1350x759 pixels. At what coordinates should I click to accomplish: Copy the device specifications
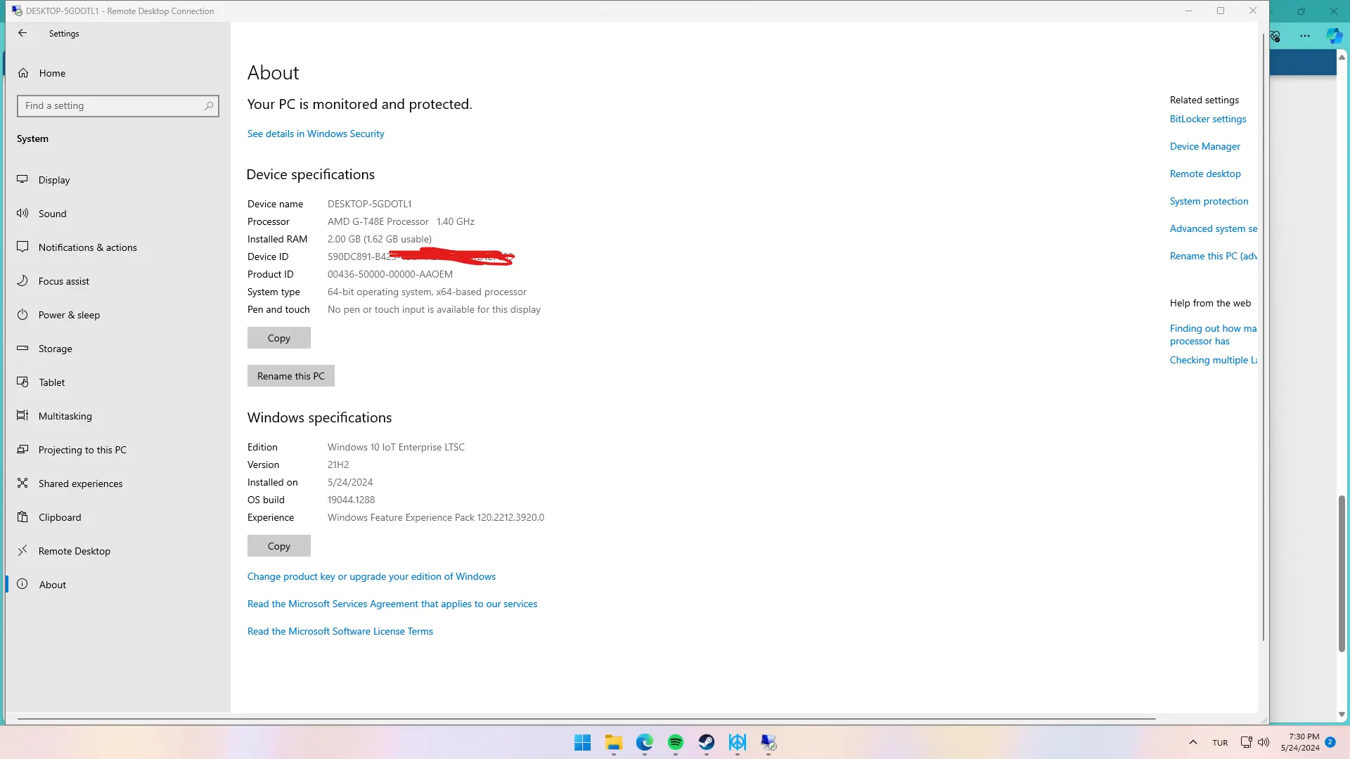[279, 338]
